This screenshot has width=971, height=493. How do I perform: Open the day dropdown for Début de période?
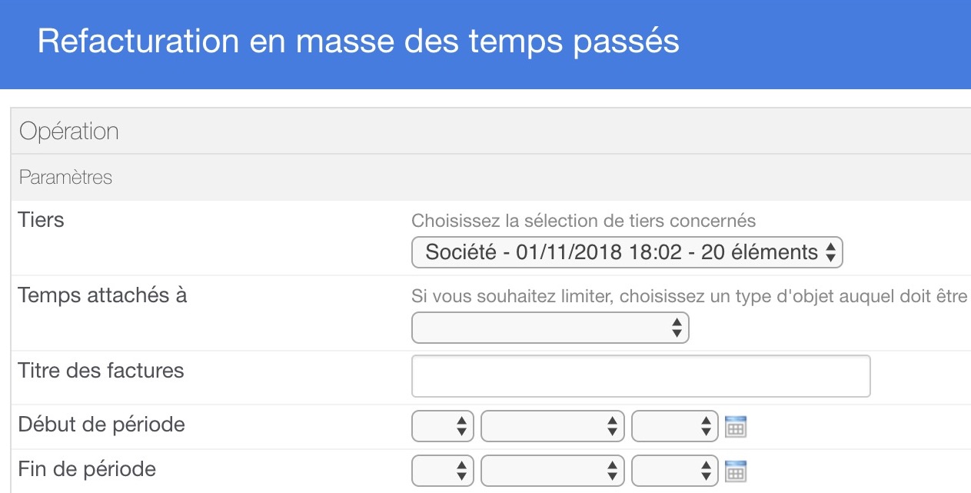point(443,426)
